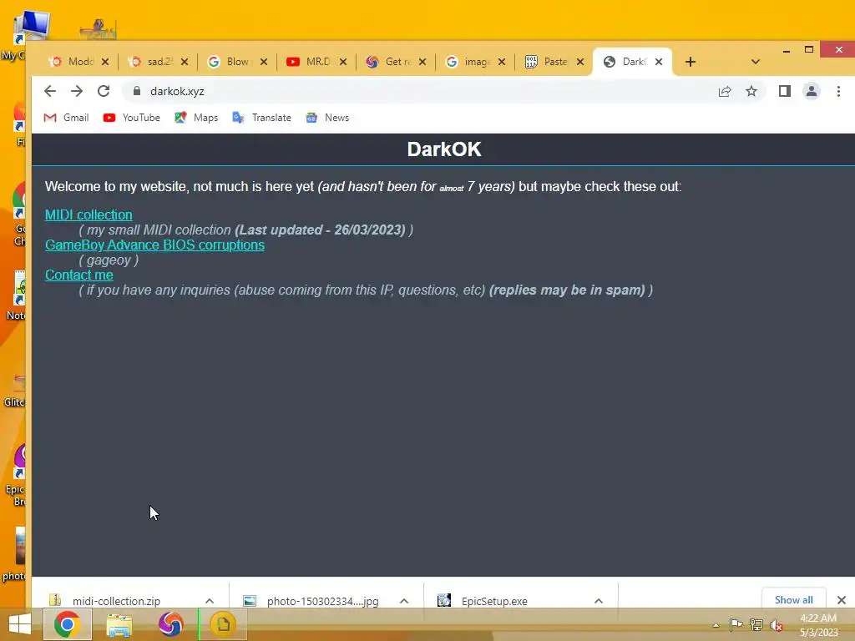Close the Blow tab
The image size is (855, 641).
(x=264, y=62)
